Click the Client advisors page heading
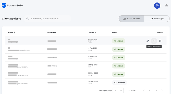This screenshot has width=171, height=94. pos(11,19)
